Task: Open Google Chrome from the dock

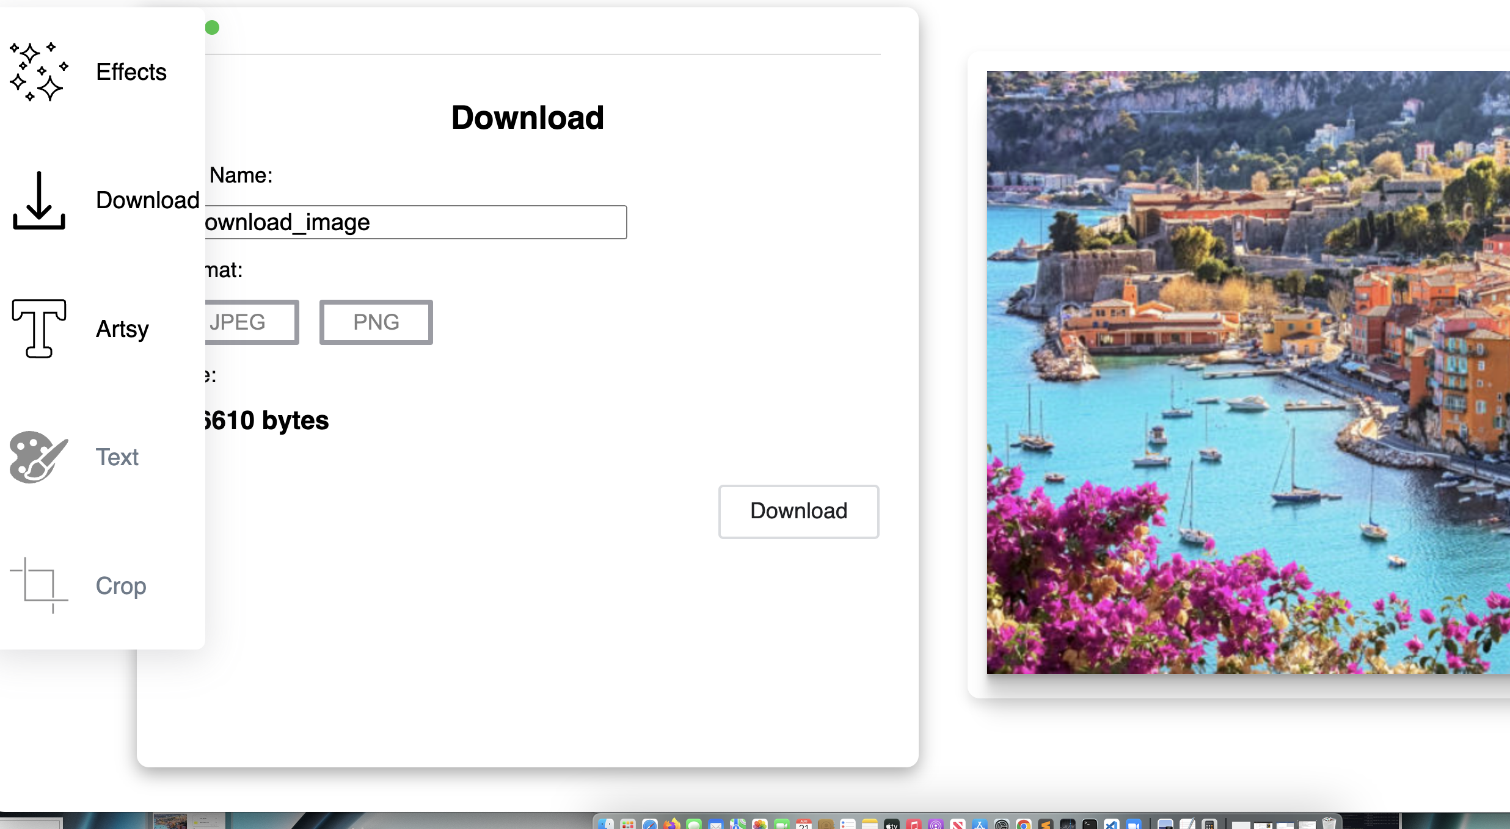Action: coord(1024,824)
